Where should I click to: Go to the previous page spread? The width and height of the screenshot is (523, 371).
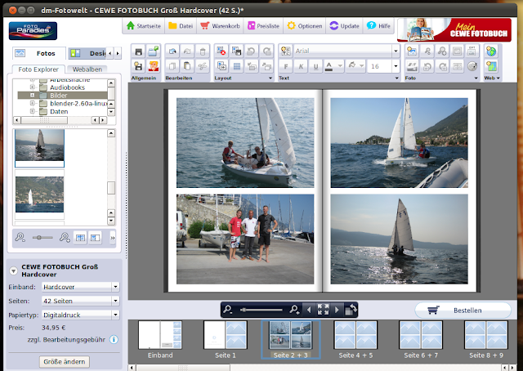[309, 310]
